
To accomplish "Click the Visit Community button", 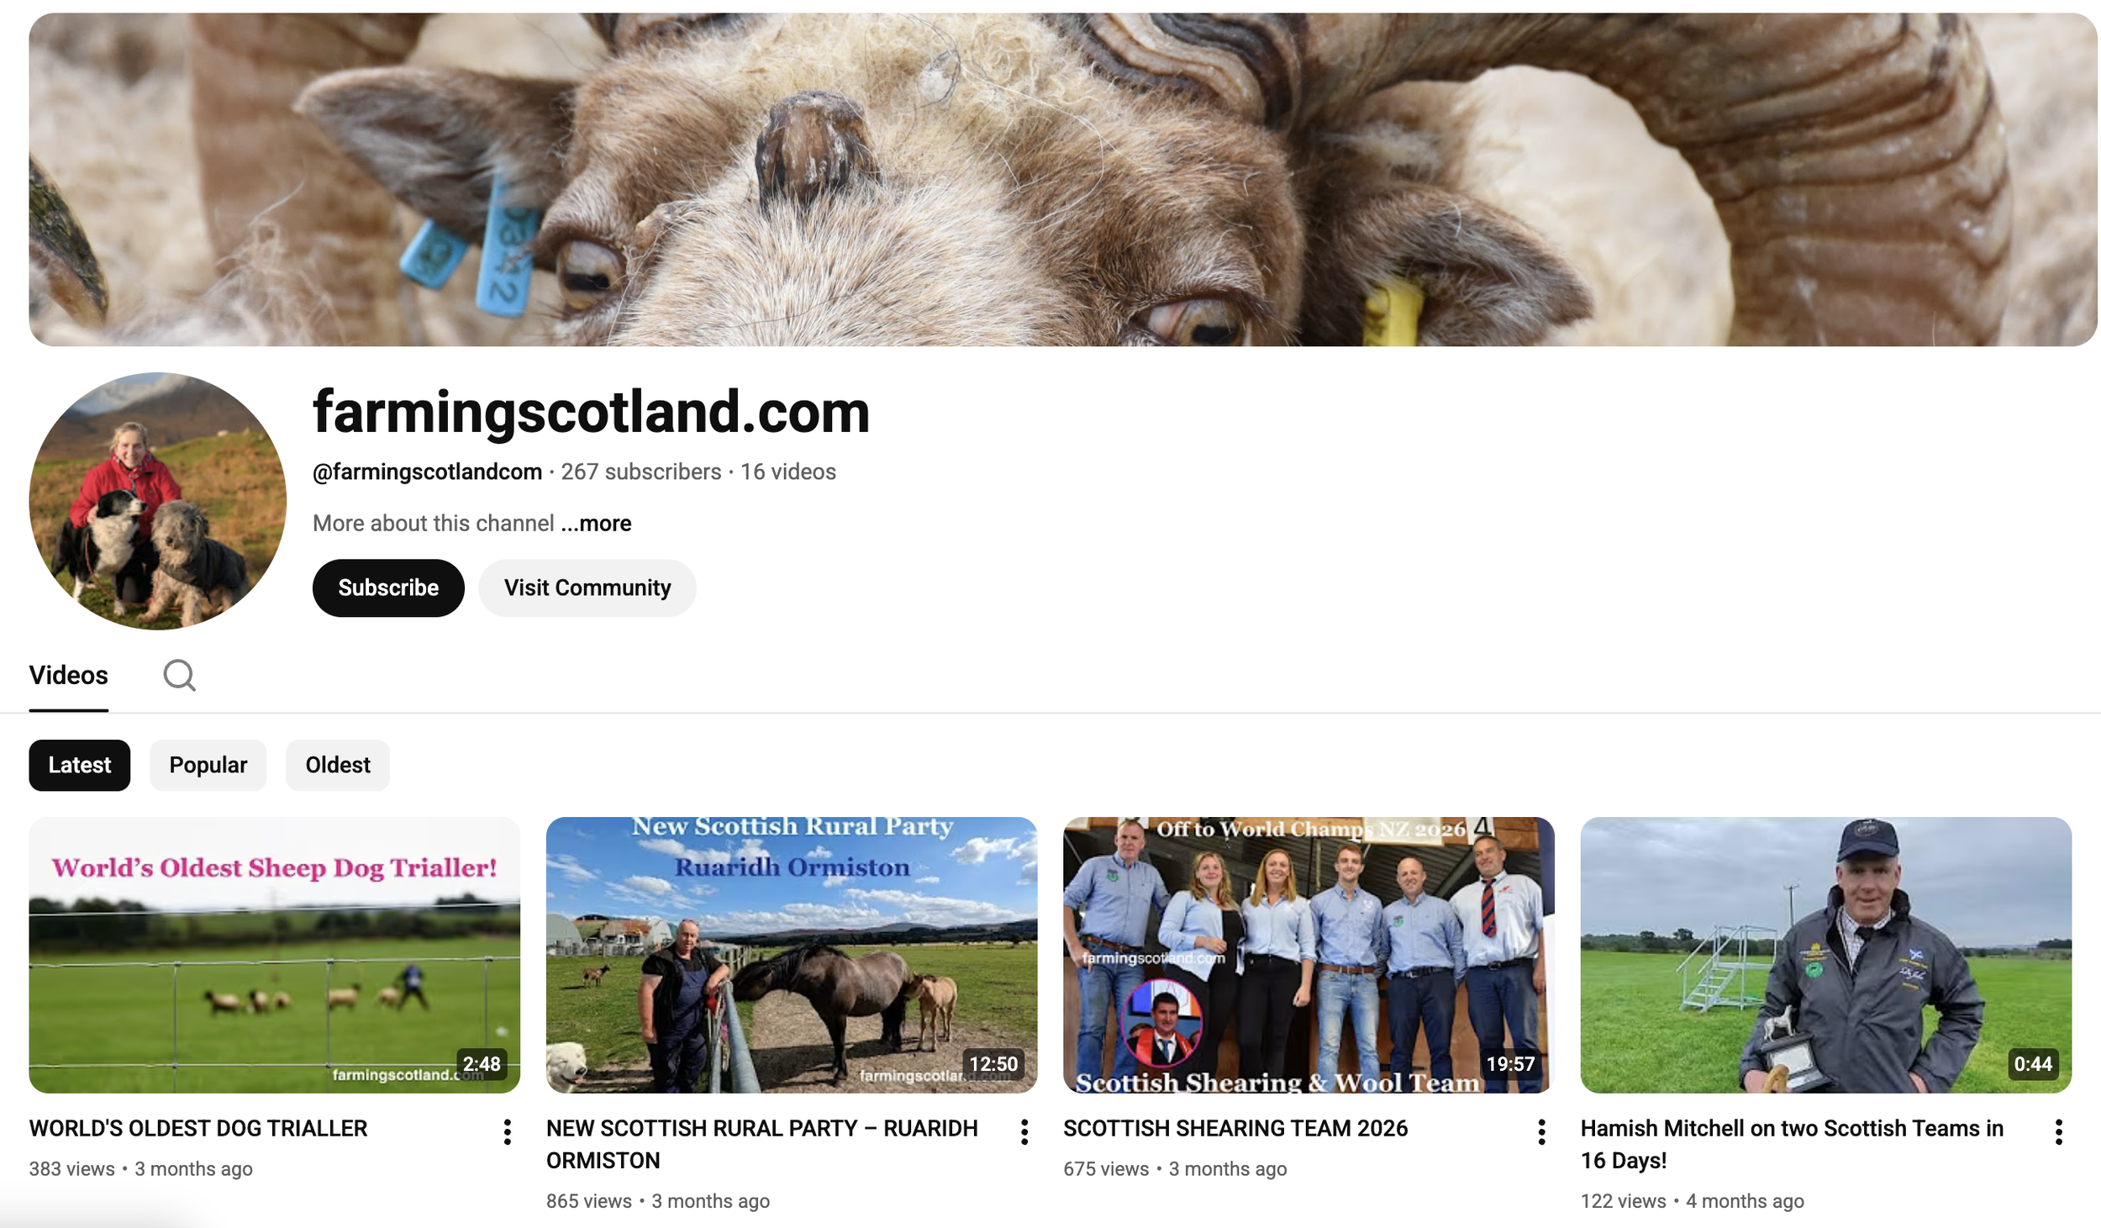I will tap(587, 588).
